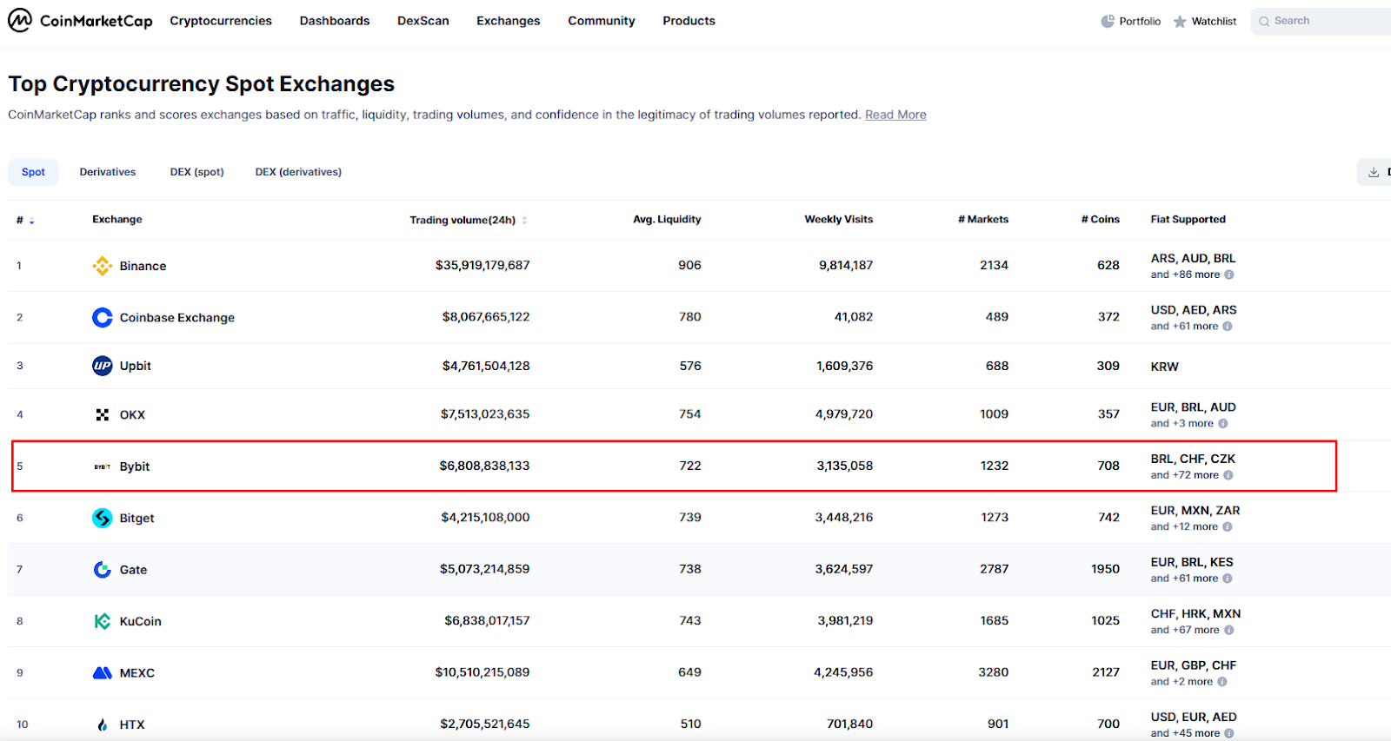Open the Cryptocurrencies menu

[x=221, y=21]
